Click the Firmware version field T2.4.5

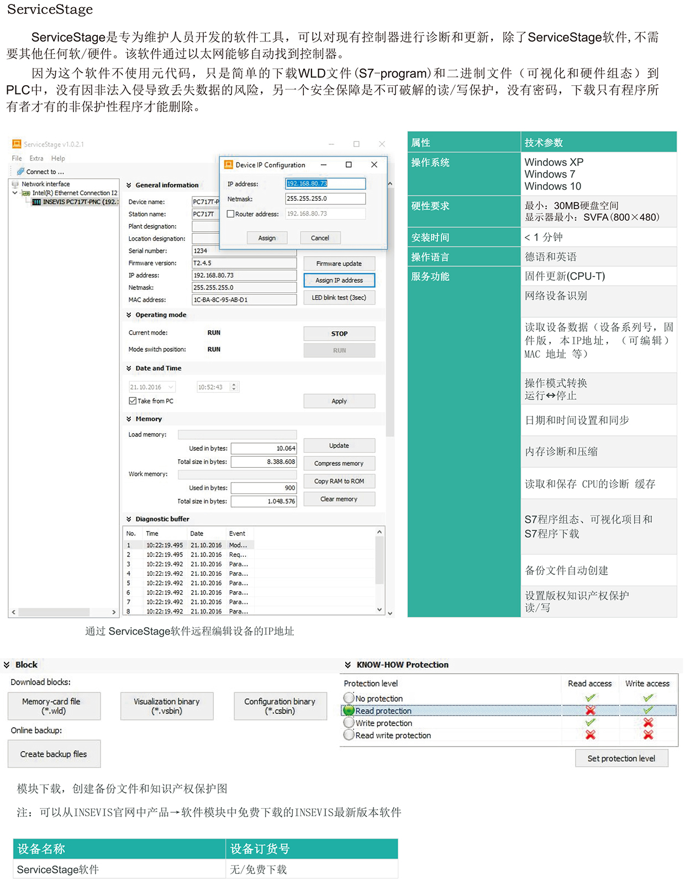(244, 263)
